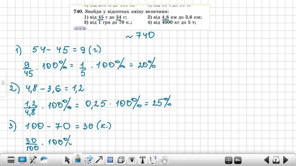The width and height of the screenshot is (296, 166).
Task: Expand the left side panel handle
Action: 3,83
